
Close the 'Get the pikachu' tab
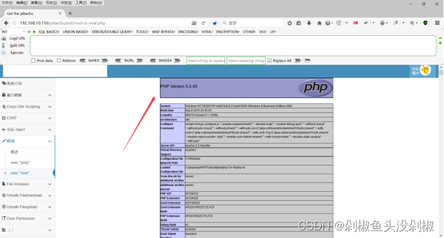point(60,13)
